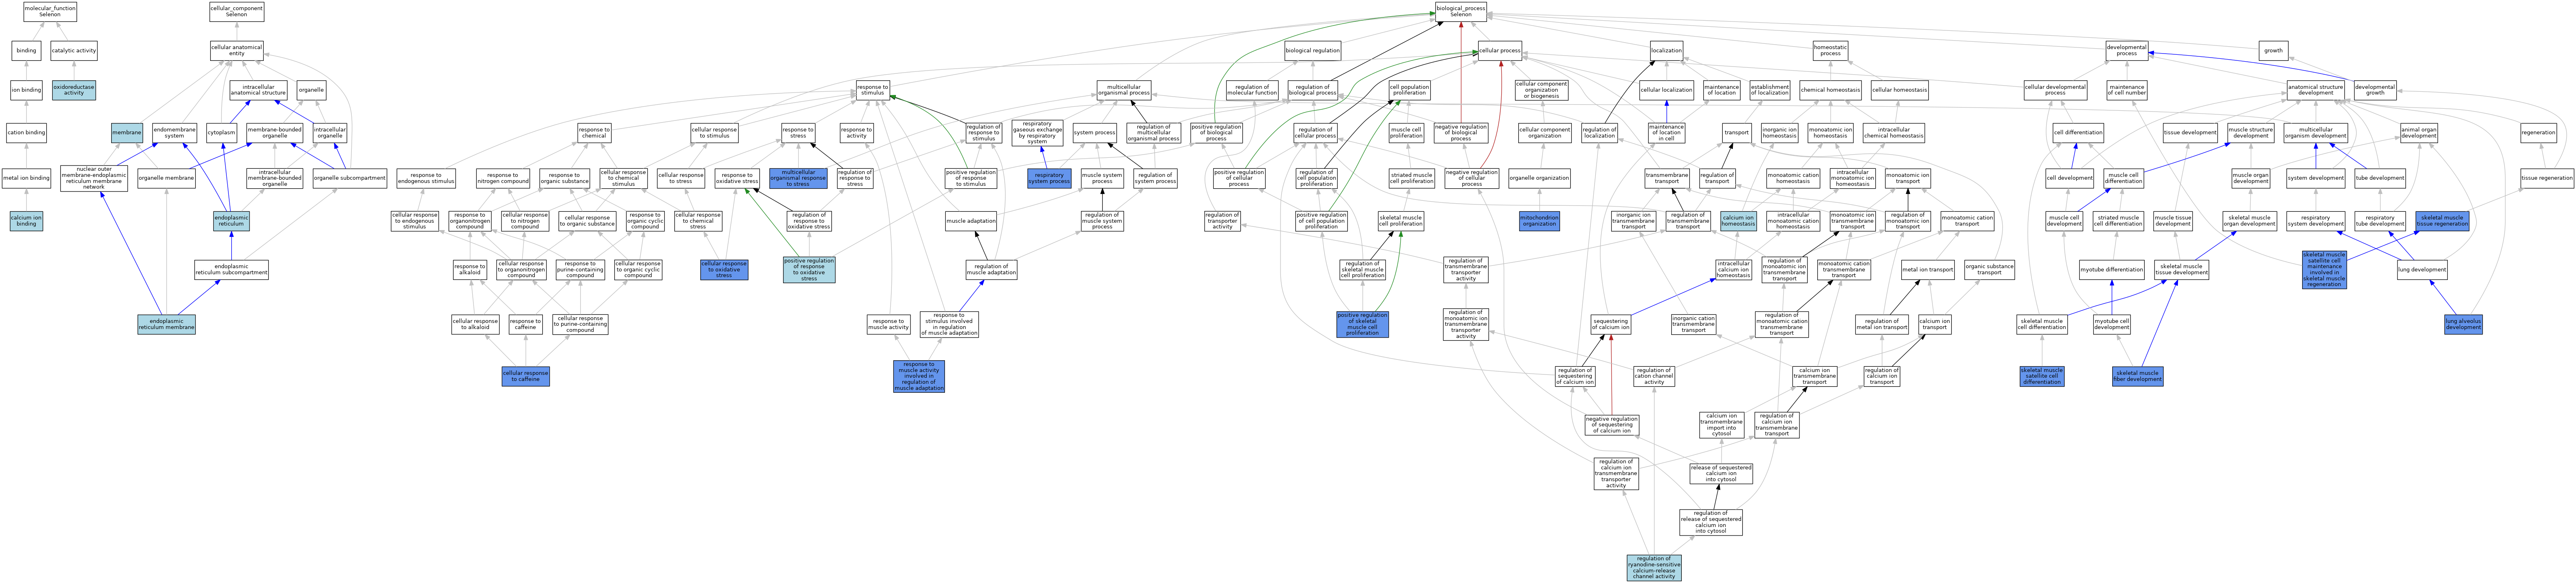
Task: Select 'regulation of ryanodine-sensitive calcium-release channel activity'
Action: (1654, 568)
